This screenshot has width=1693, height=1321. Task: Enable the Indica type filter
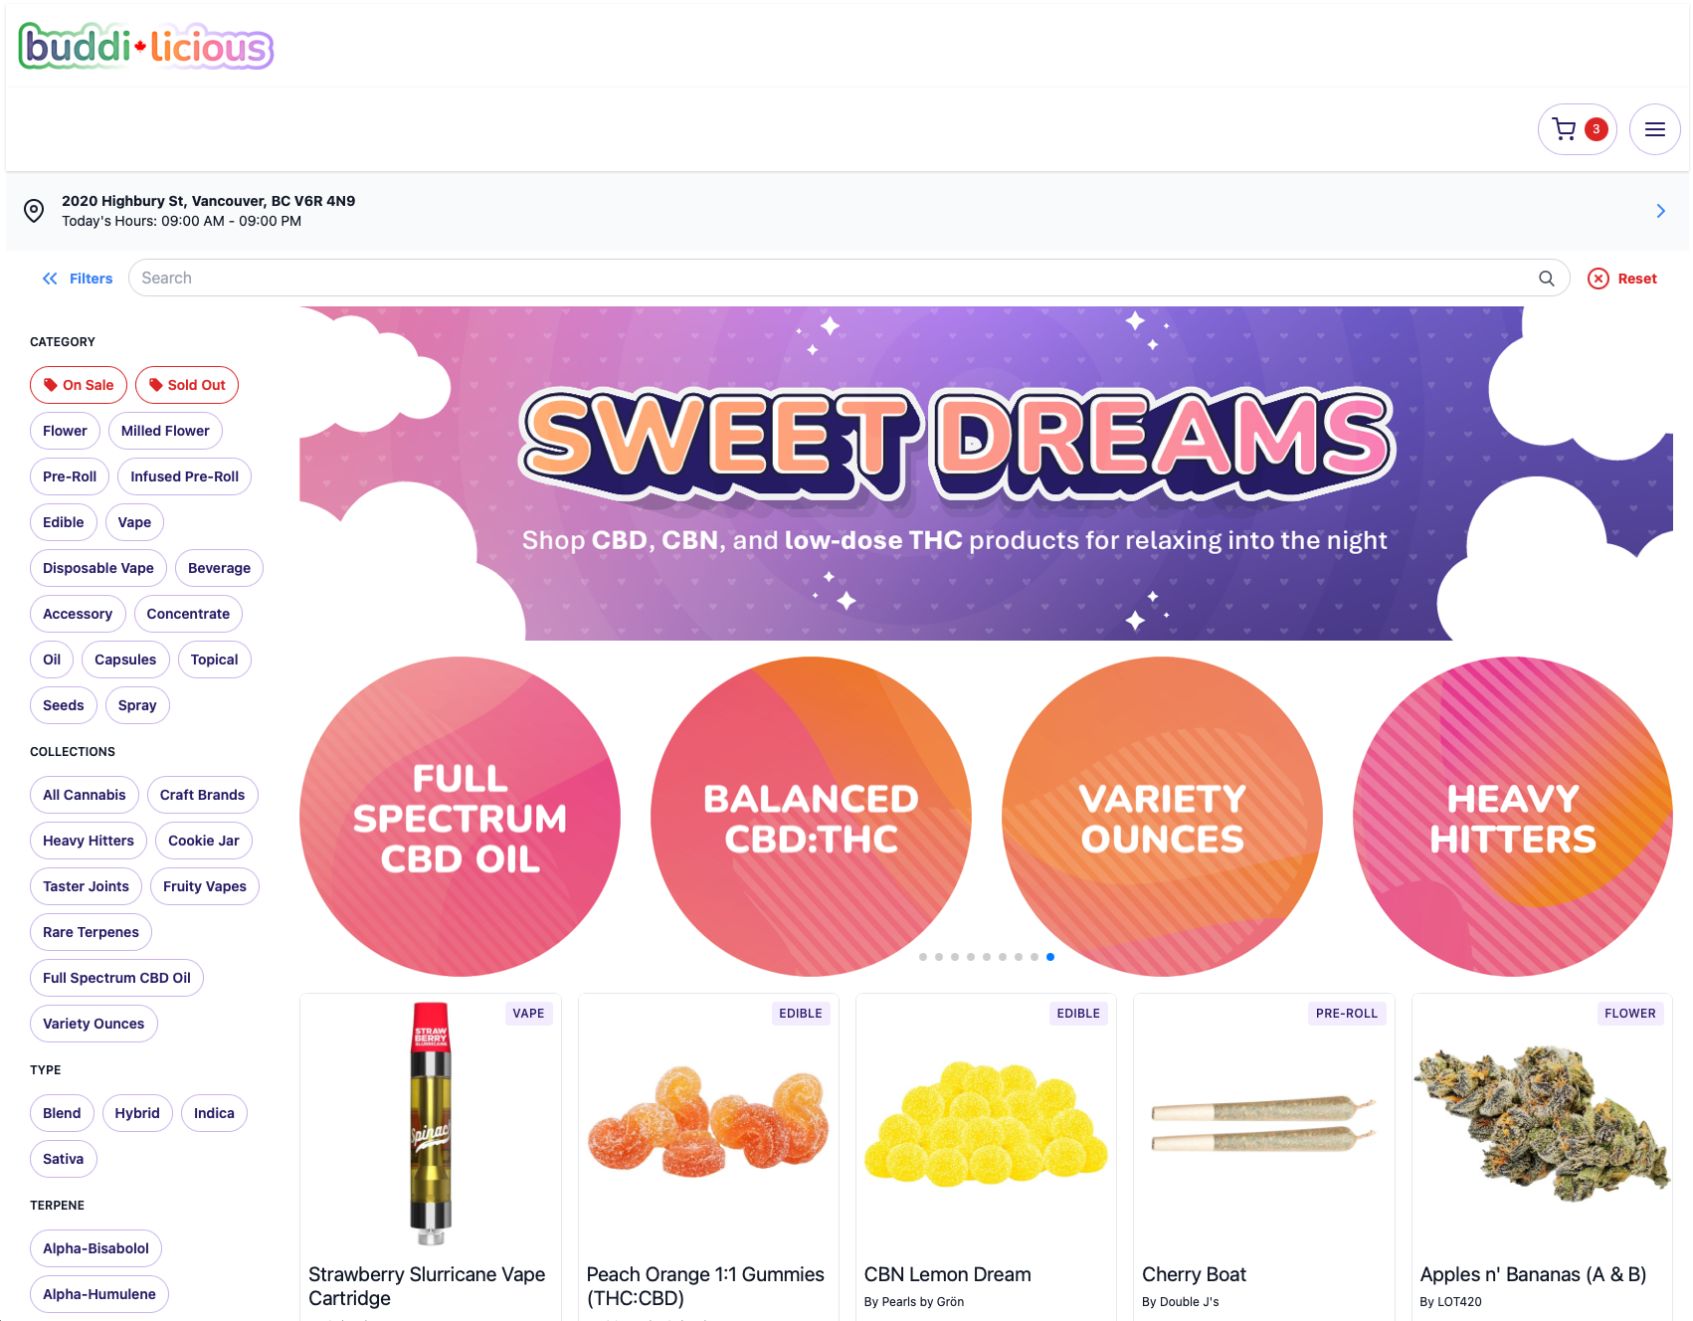pos(214,1113)
